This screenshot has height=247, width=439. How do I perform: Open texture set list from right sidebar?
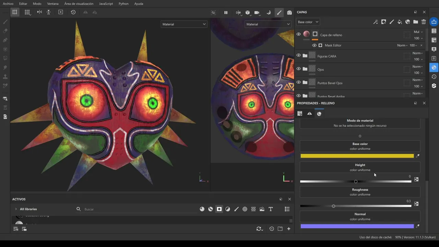[x=434, y=31]
